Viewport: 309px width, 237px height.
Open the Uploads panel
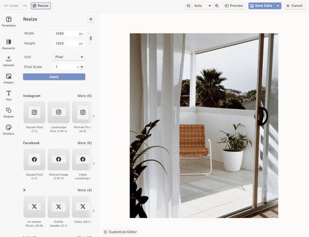click(8, 62)
